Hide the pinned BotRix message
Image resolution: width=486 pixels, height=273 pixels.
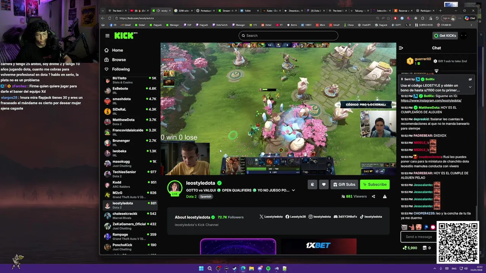(470, 79)
